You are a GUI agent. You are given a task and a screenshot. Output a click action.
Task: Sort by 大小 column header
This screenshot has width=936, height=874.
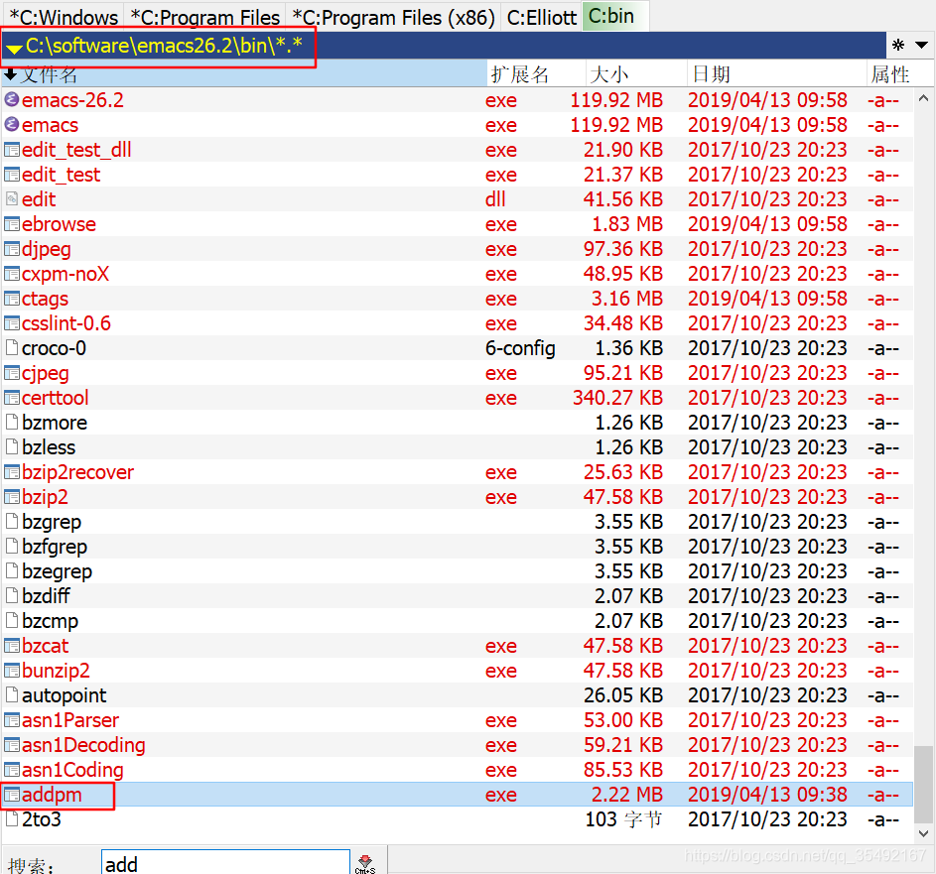(x=635, y=74)
